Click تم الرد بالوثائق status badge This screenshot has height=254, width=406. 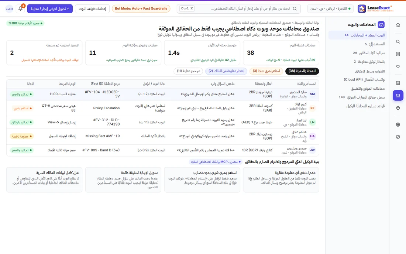22,122
